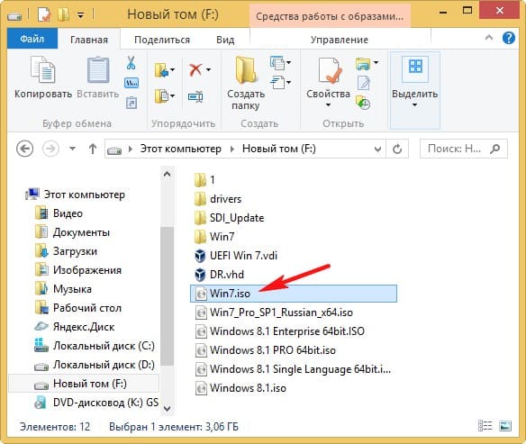Click the refresh icon beside address bar

click(397, 149)
